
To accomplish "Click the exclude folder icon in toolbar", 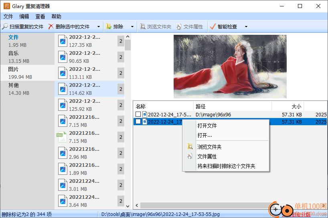I will (109, 26).
